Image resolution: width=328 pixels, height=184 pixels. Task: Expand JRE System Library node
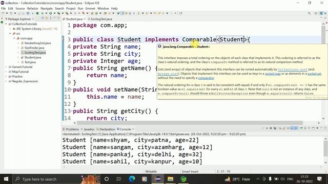[x=10, y=29]
